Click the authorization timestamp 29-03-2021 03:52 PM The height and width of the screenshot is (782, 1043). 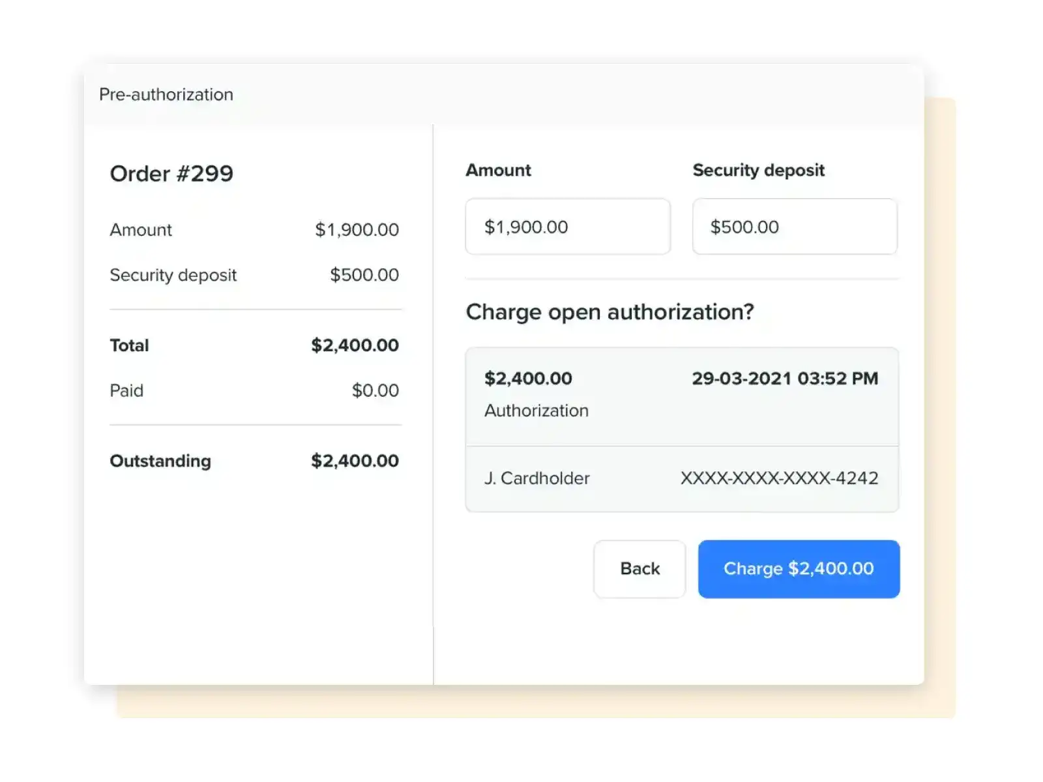tap(784, 378)
